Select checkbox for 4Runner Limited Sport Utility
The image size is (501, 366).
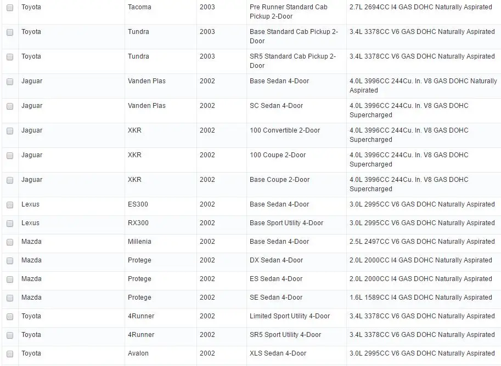tap(10, 317)
